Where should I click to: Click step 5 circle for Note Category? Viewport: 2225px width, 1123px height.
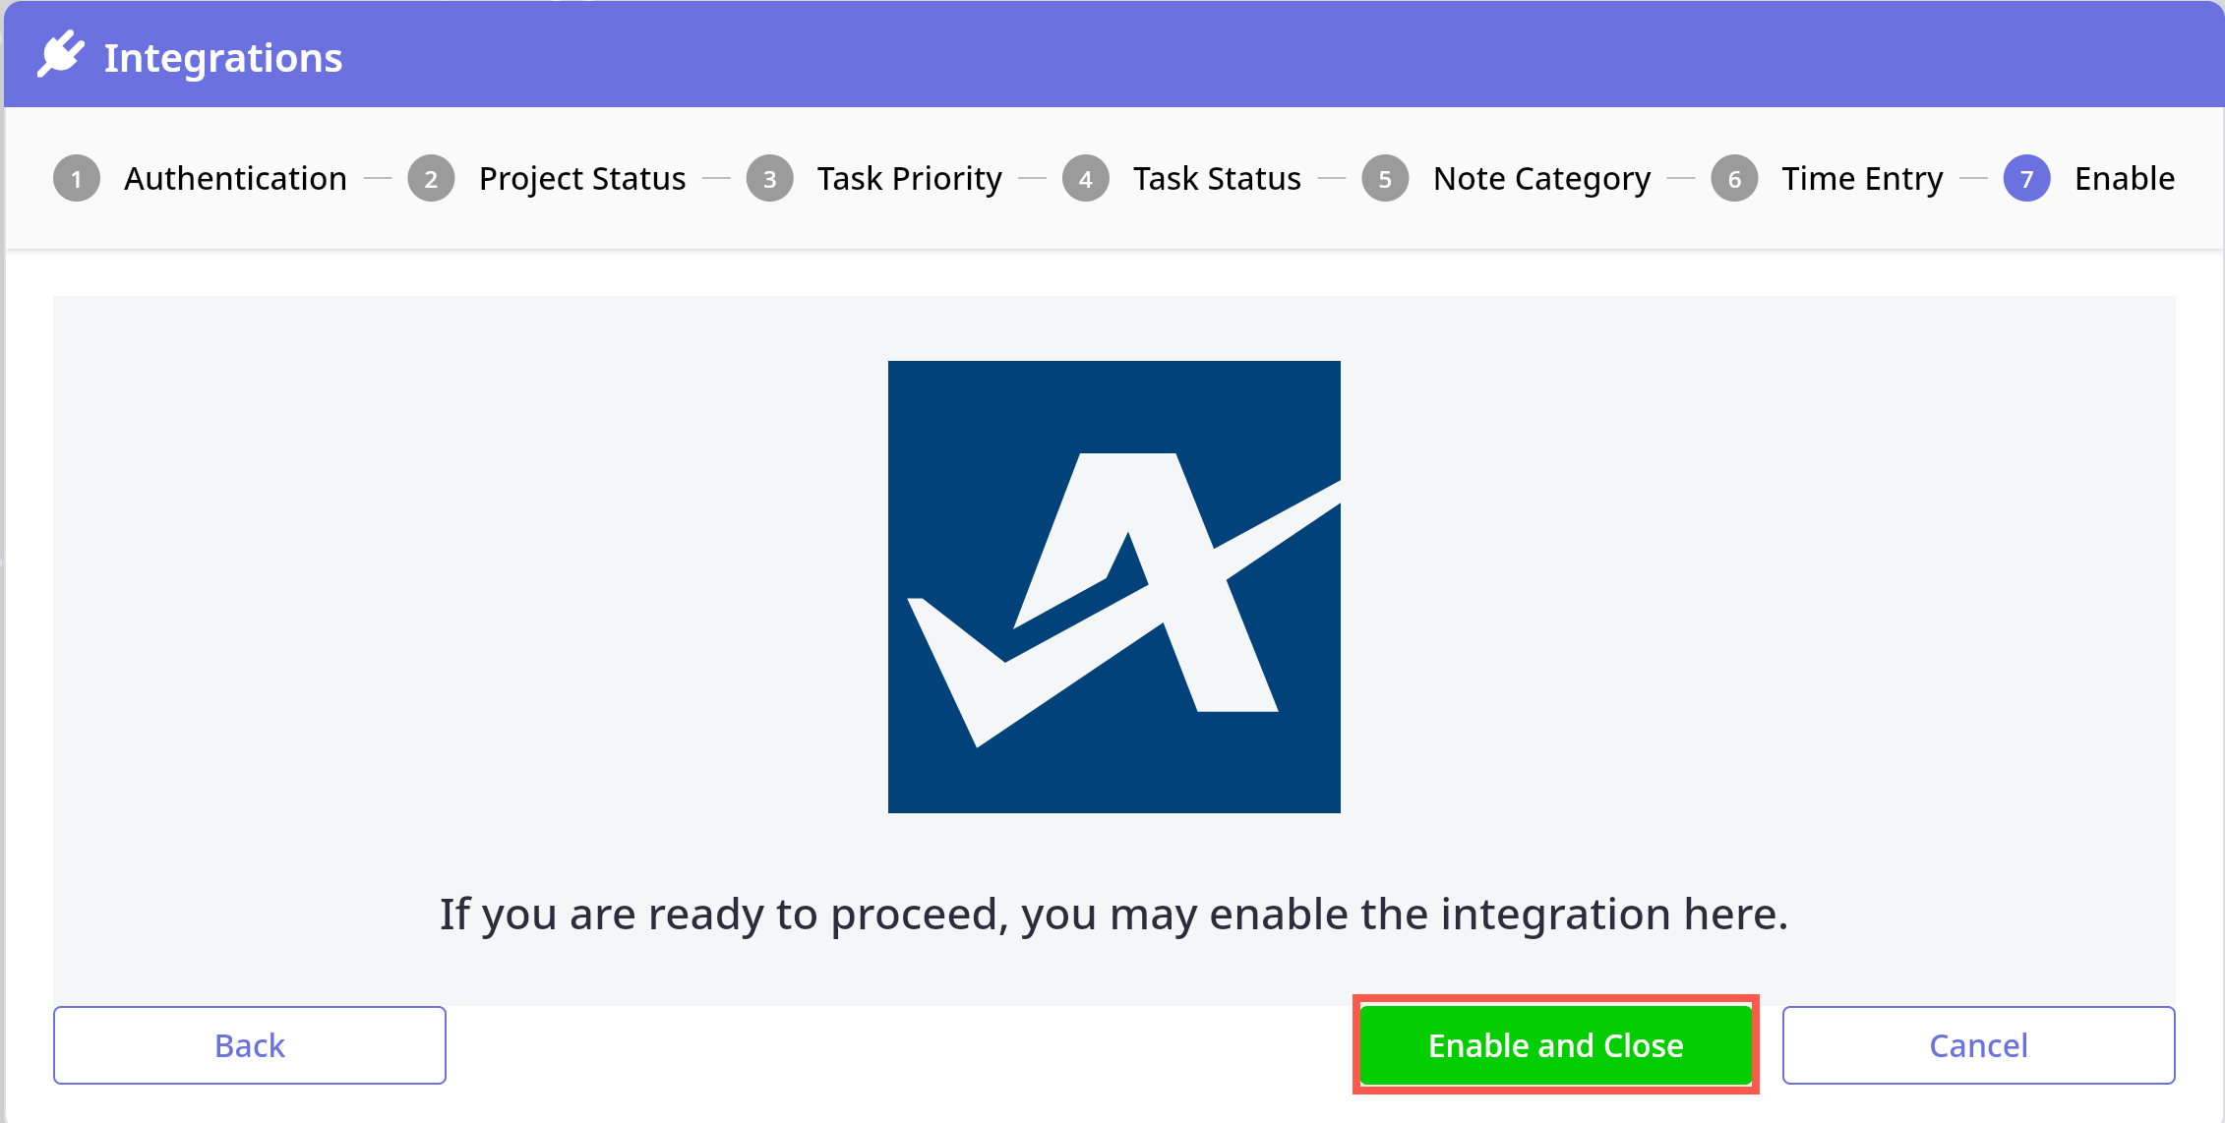click(1385, 179)
